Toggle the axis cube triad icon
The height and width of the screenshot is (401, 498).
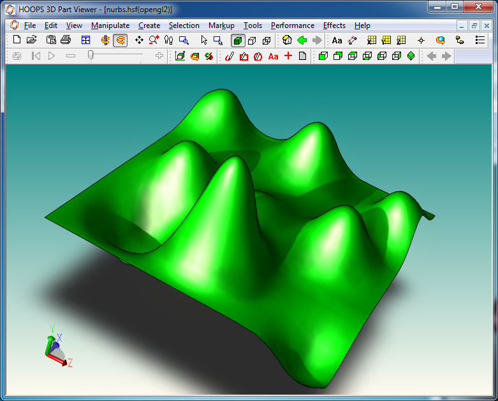(180, 56)
